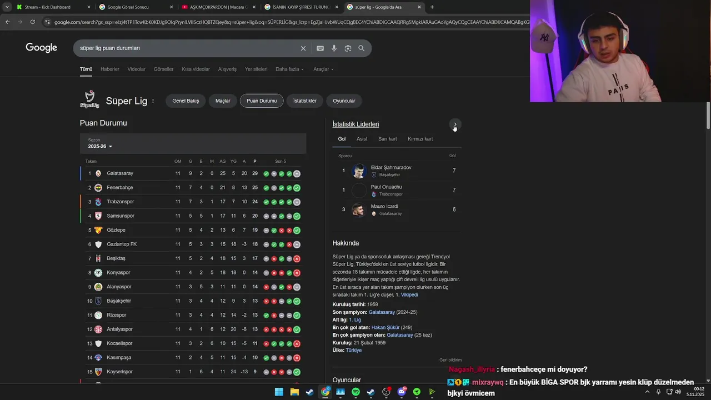Open the three-dot menu beside Süper Lig
The width and height of the screenshot is (711, 400).
153,101
